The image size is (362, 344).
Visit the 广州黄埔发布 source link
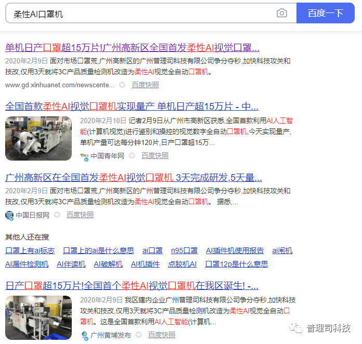coord(111,335)
